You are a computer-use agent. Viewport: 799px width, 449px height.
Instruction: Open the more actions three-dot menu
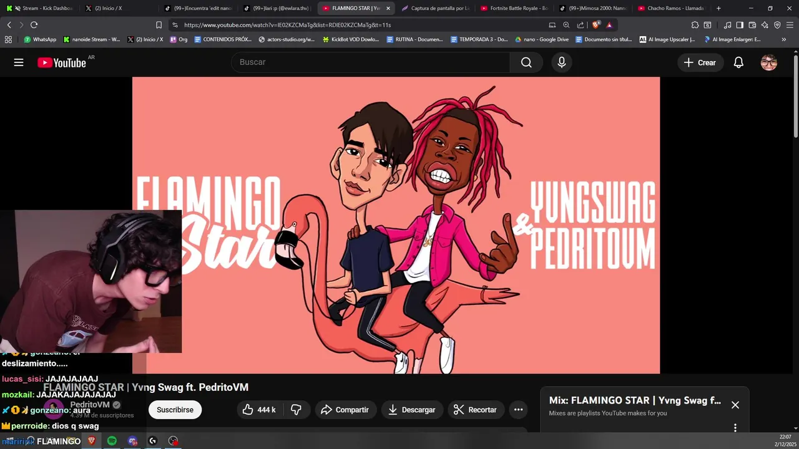point(518,410)
